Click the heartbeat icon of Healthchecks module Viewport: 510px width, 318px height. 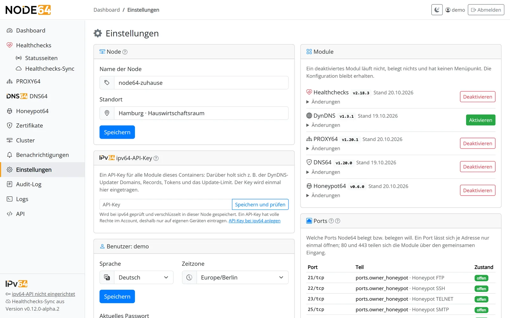[x=309, y=92]
